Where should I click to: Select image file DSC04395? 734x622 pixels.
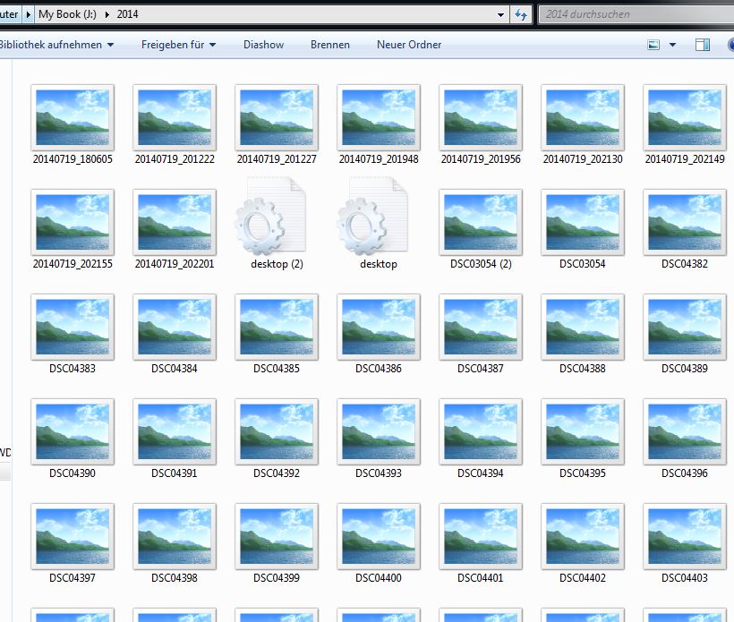coord(583,439)
